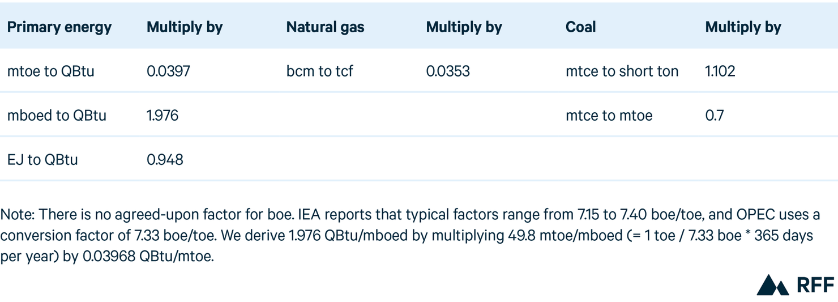Click the 0.948 conversion value
Image resolution: width=838 pixels, height=302 pixels.
[x=165, y=160]
